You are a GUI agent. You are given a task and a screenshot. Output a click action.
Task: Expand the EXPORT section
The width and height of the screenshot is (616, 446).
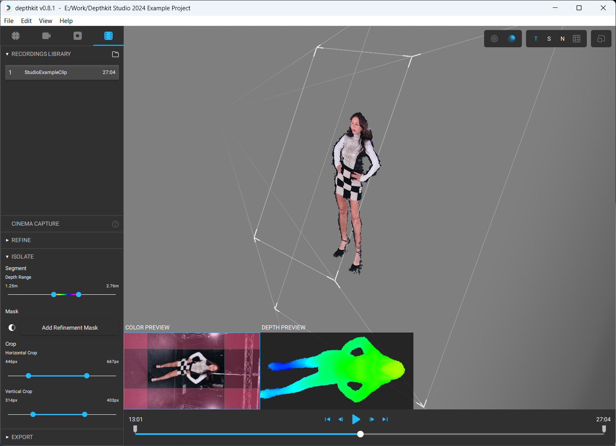tap(22, 437)
